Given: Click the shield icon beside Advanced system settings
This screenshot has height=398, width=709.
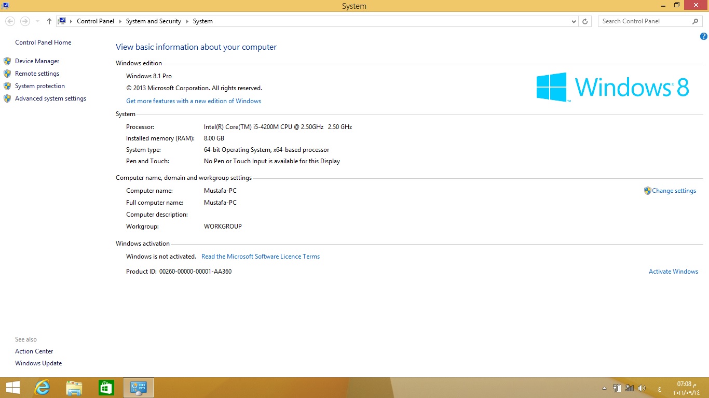Looking at the screenshot, I should (x=7, y=98).
